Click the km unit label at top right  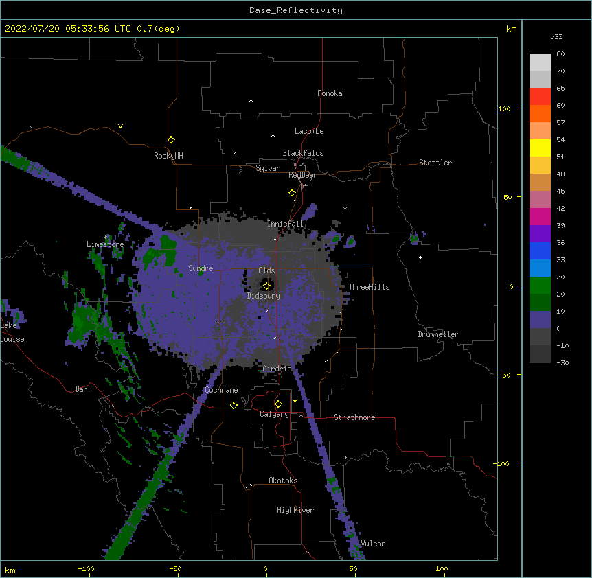(x=512, y=29)
